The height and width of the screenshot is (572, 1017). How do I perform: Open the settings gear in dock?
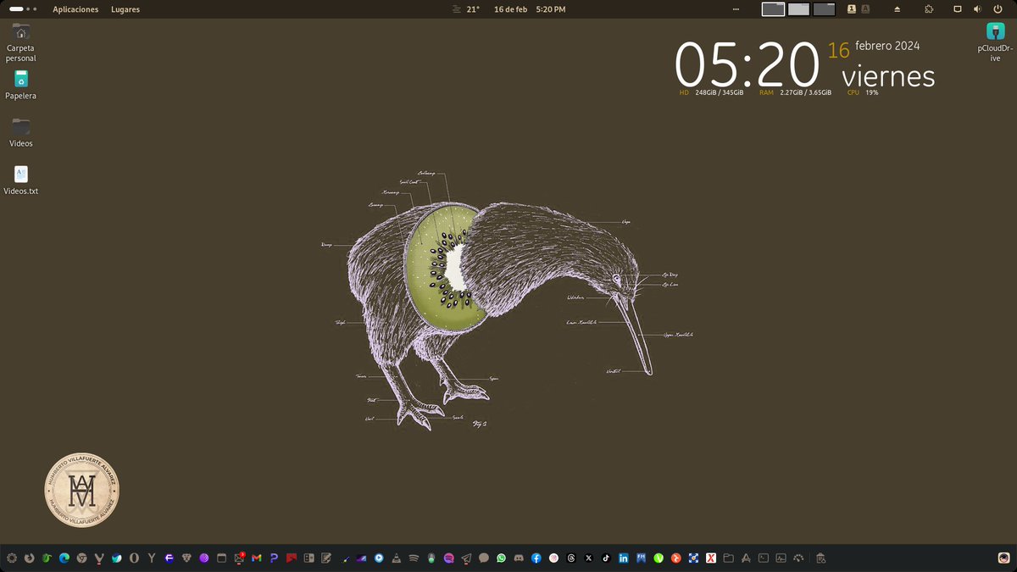tap(12, 558)
